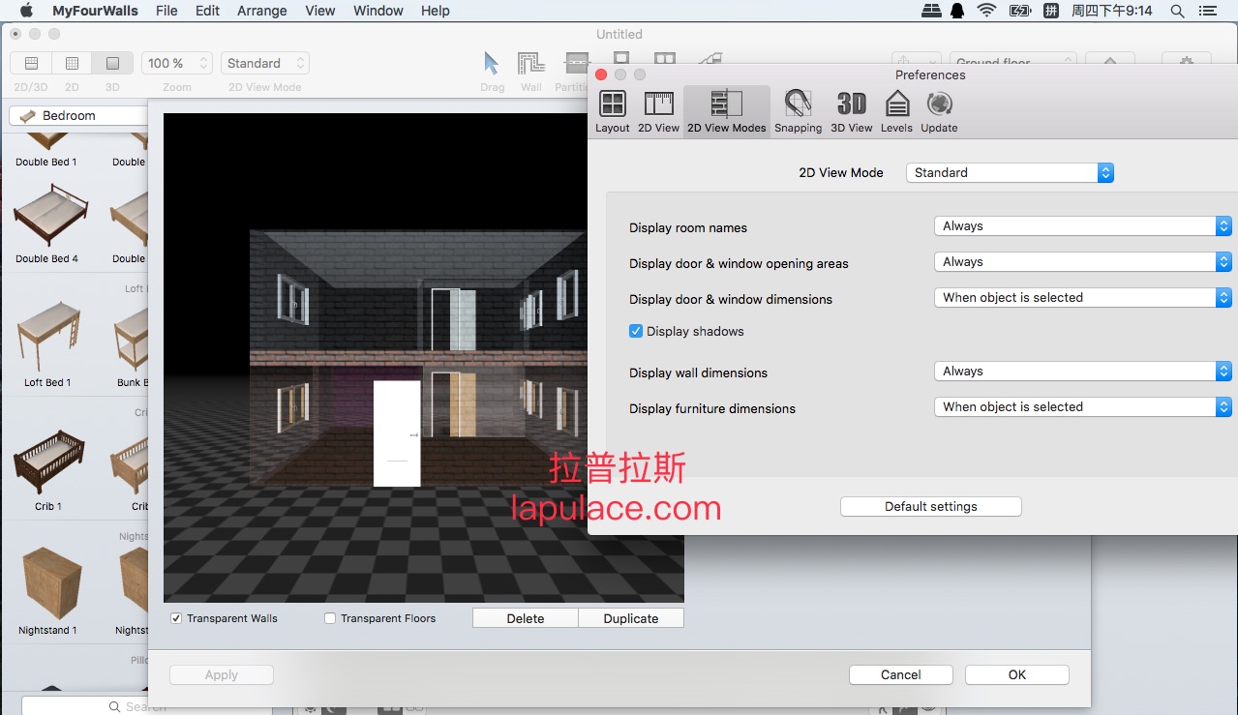Switch main window to 2D view

click(72, 63)
